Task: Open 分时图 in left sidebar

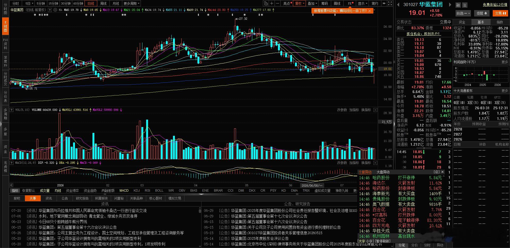Action: (x=5, y=9)
